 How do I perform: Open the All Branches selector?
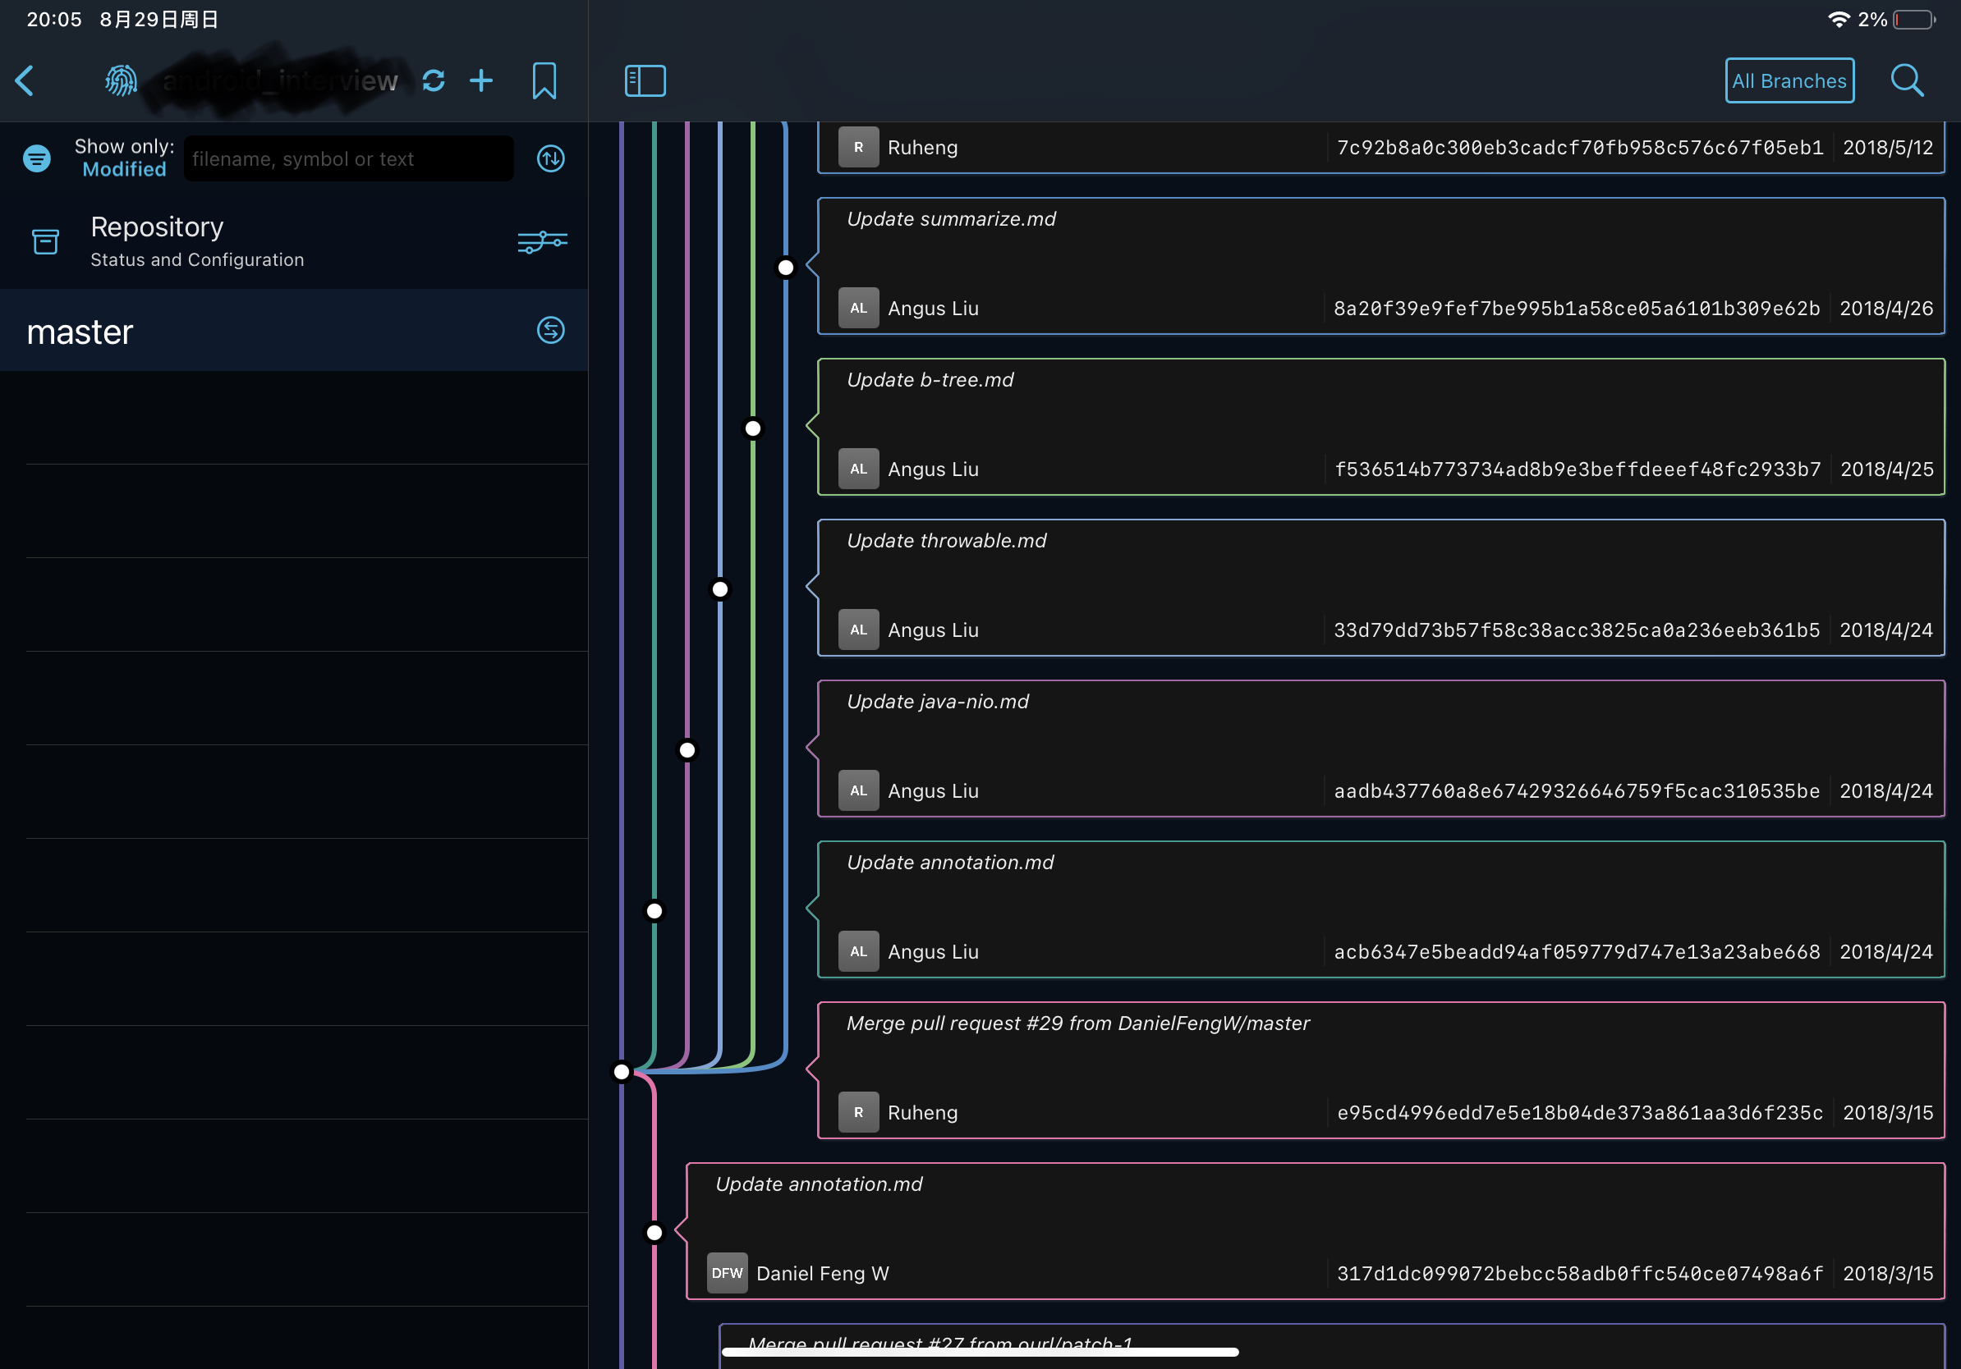click(1789, 81)
